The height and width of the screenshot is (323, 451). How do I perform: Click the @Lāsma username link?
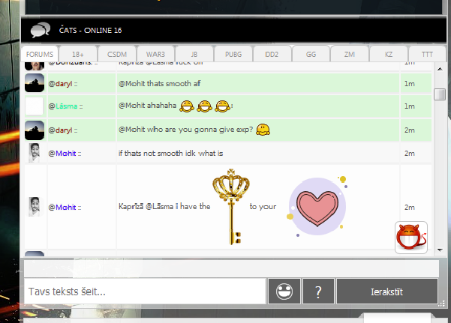tap(63, 106)
